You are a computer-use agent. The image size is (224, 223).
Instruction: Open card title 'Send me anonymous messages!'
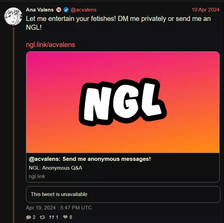point(90,159)
